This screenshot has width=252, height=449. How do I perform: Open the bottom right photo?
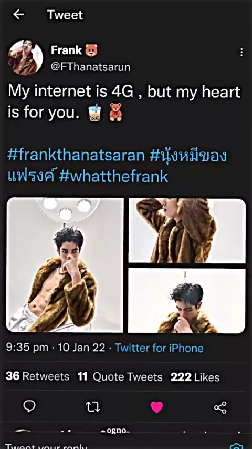coord(186,300)
